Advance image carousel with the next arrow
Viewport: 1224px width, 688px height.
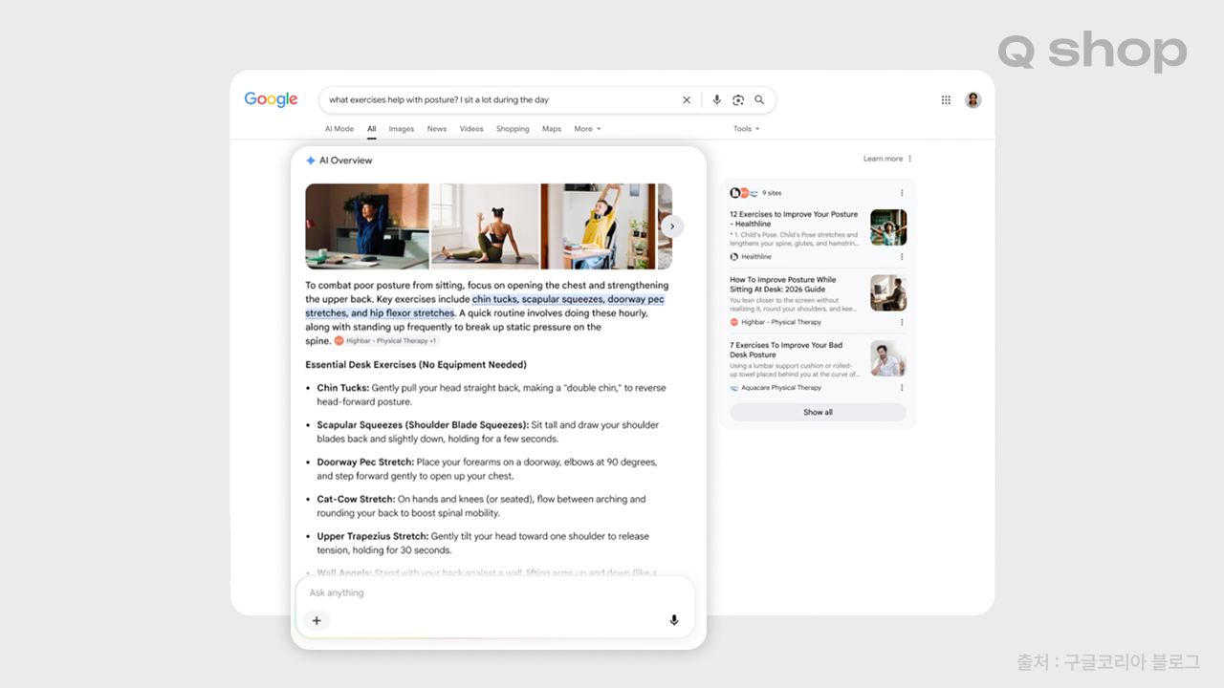tap(672, 226)
